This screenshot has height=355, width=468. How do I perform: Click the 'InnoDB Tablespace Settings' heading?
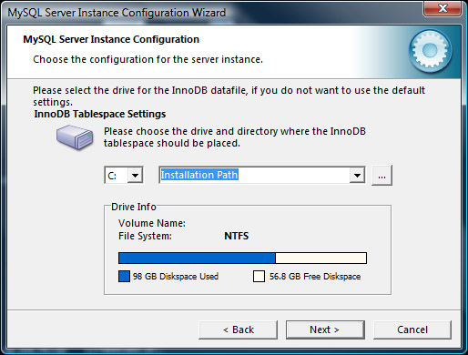coord(100,114)
